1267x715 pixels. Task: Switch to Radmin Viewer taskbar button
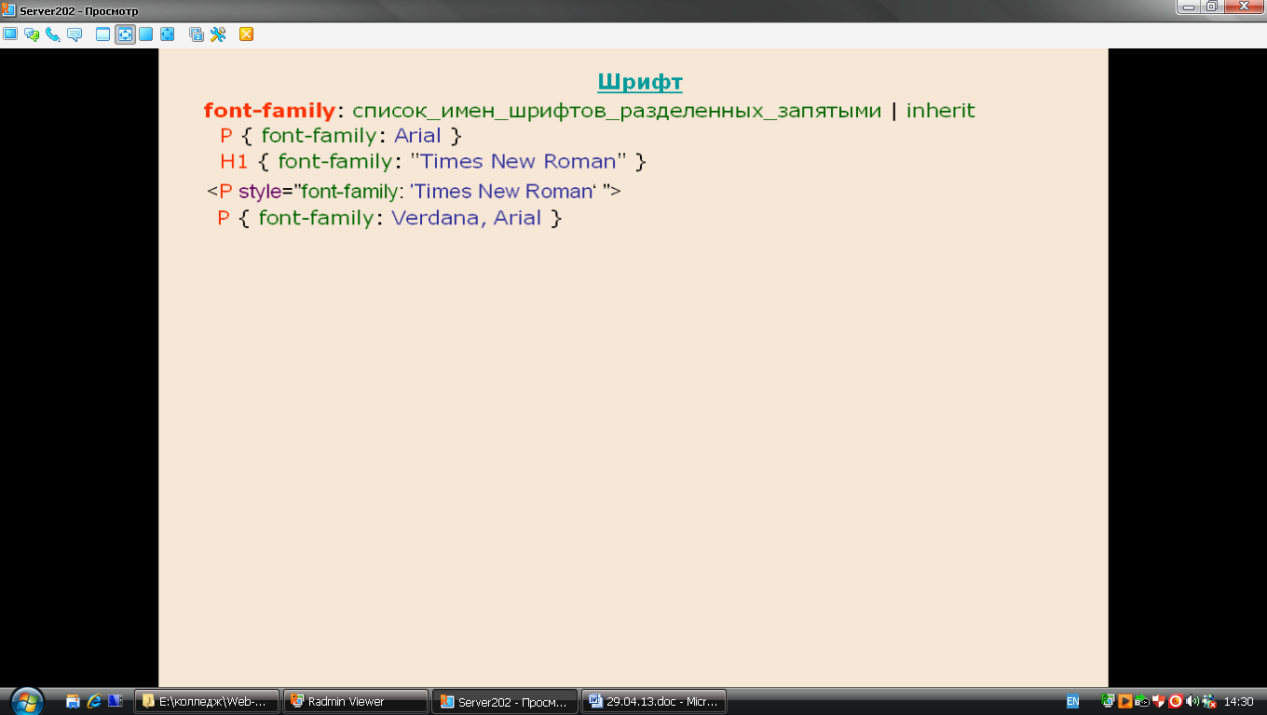(356, 702)
